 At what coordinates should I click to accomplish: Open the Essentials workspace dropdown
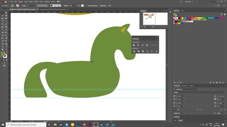pyautogui.click(x=189, y=2)
